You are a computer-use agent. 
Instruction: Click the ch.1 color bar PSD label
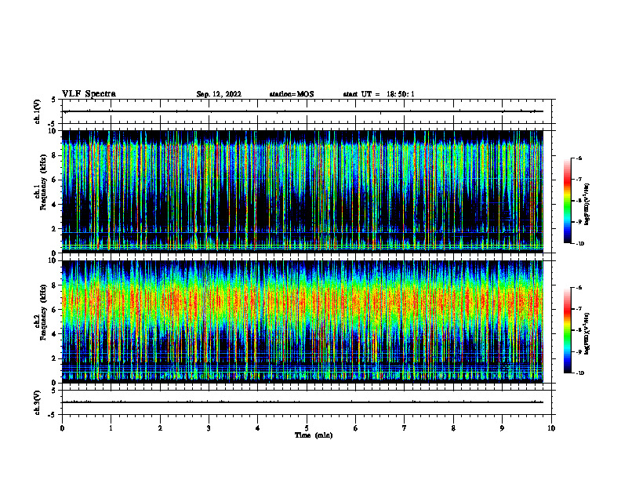(x=586, y=204)
